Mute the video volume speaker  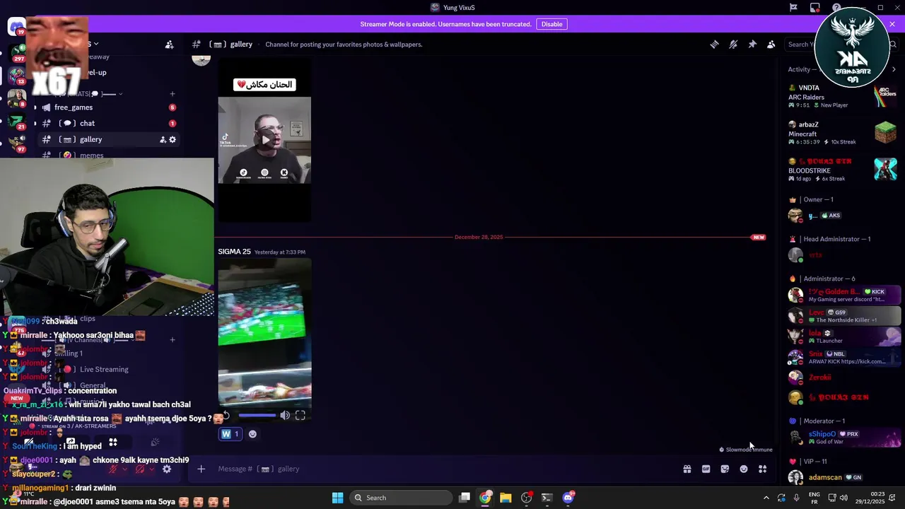[285, 416]
